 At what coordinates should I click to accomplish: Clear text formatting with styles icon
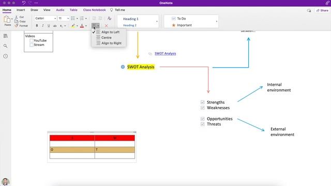coord(109,19)
